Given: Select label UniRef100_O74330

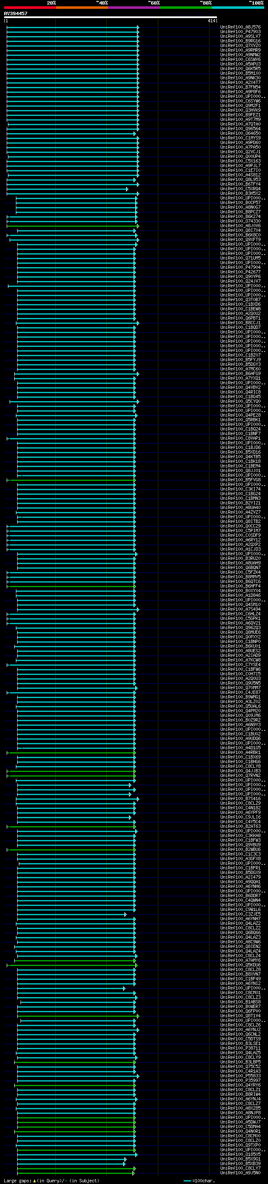Looking at the screenshot, I should tap(240, 221).
